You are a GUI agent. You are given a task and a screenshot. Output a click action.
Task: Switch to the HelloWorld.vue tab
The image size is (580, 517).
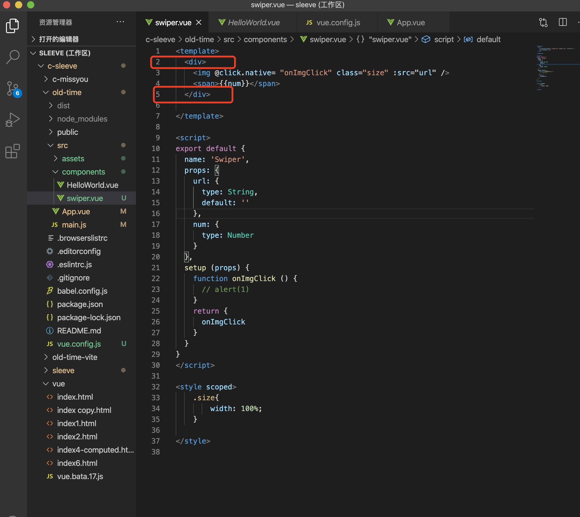252,23
